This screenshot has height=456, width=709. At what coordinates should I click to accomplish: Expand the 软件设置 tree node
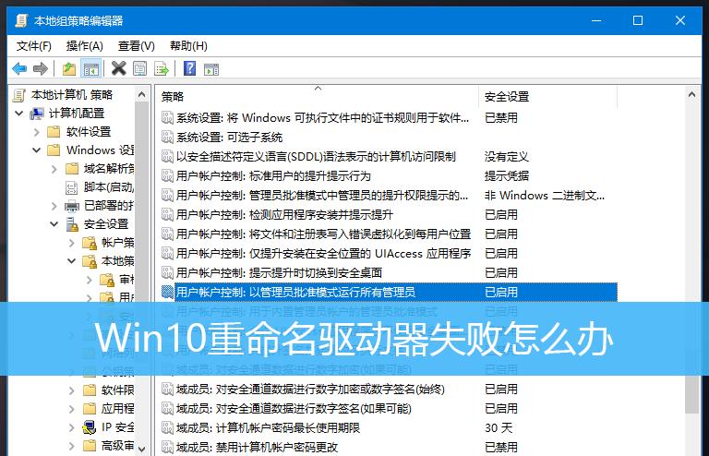[37, 132]
